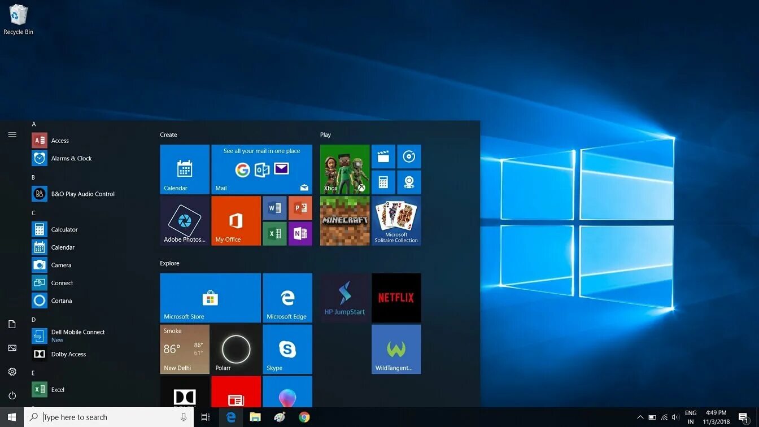
Task: Open the Connect app
Action: (x=85, y=283)
